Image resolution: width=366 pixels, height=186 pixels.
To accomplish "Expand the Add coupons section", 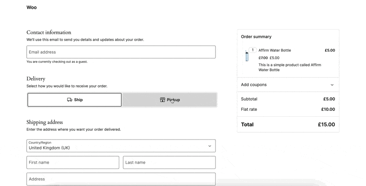I will coord(288,85).
